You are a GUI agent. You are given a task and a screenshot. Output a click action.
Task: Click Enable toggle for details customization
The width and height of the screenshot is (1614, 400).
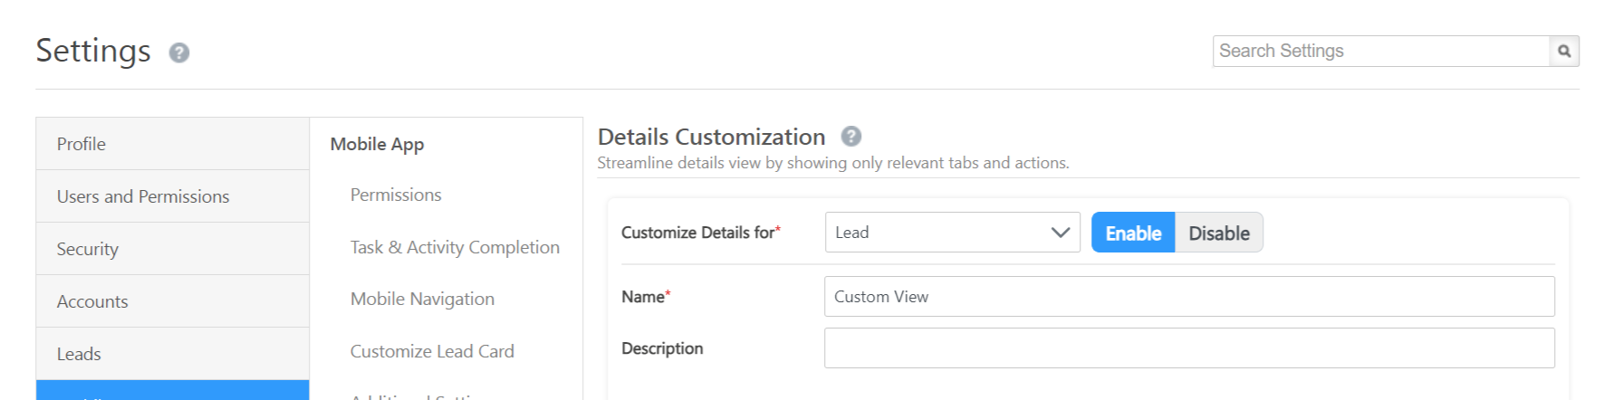click(x=1133, y=233)
